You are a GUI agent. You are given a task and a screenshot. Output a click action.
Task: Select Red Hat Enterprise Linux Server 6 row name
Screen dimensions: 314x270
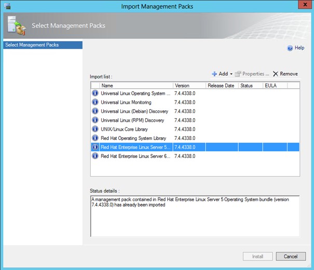(x=135, y=156)
